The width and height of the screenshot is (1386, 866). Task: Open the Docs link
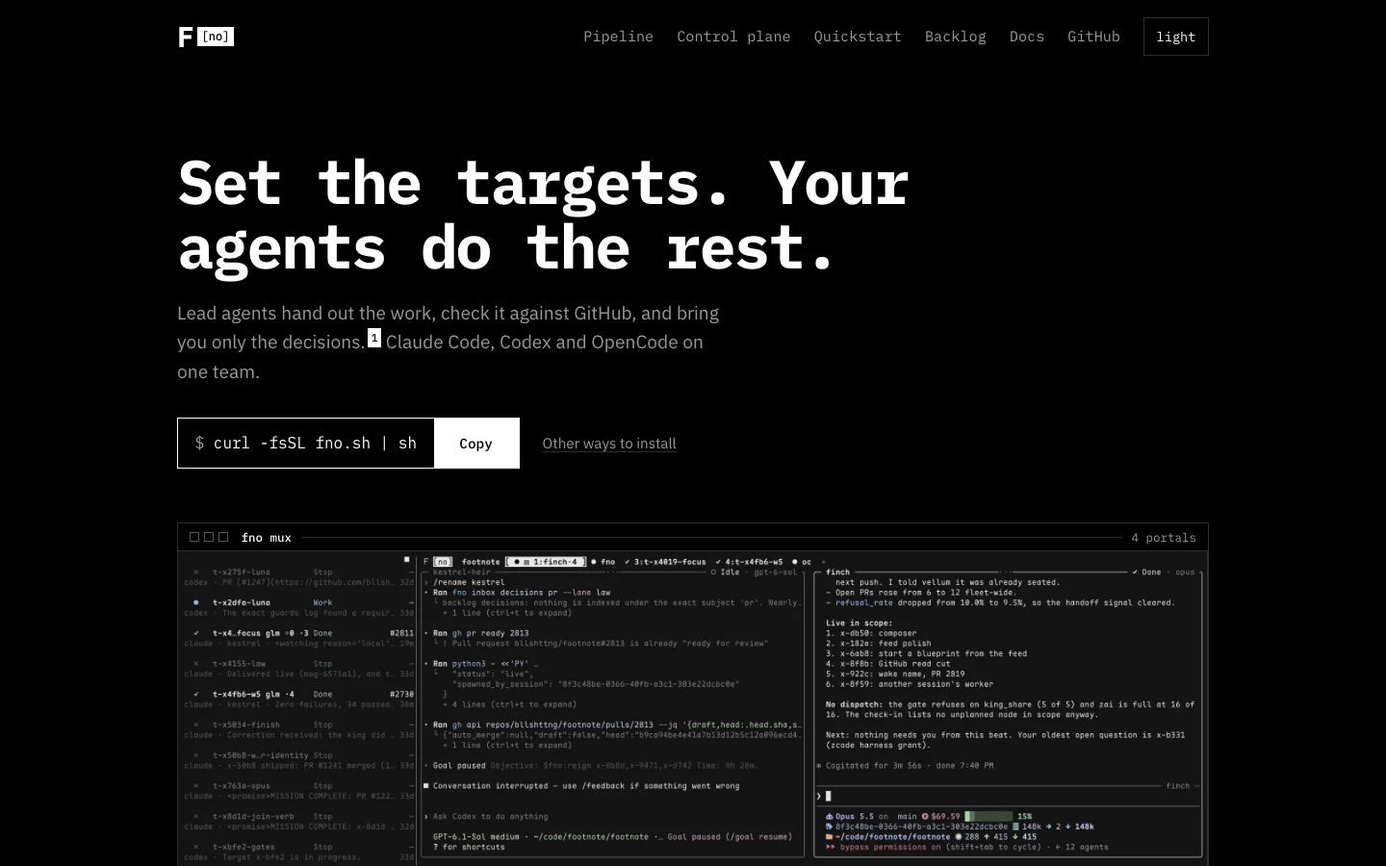click(x=1027, y=37)
